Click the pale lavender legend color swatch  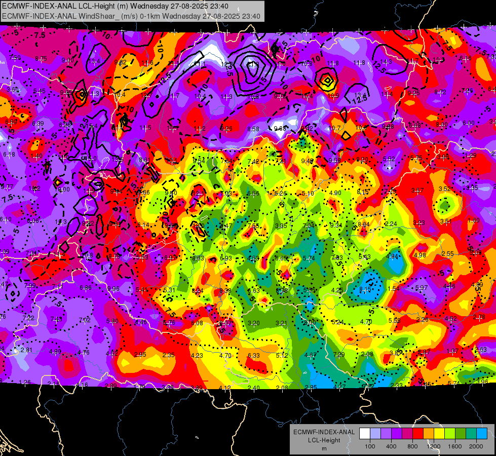point(375,434)
